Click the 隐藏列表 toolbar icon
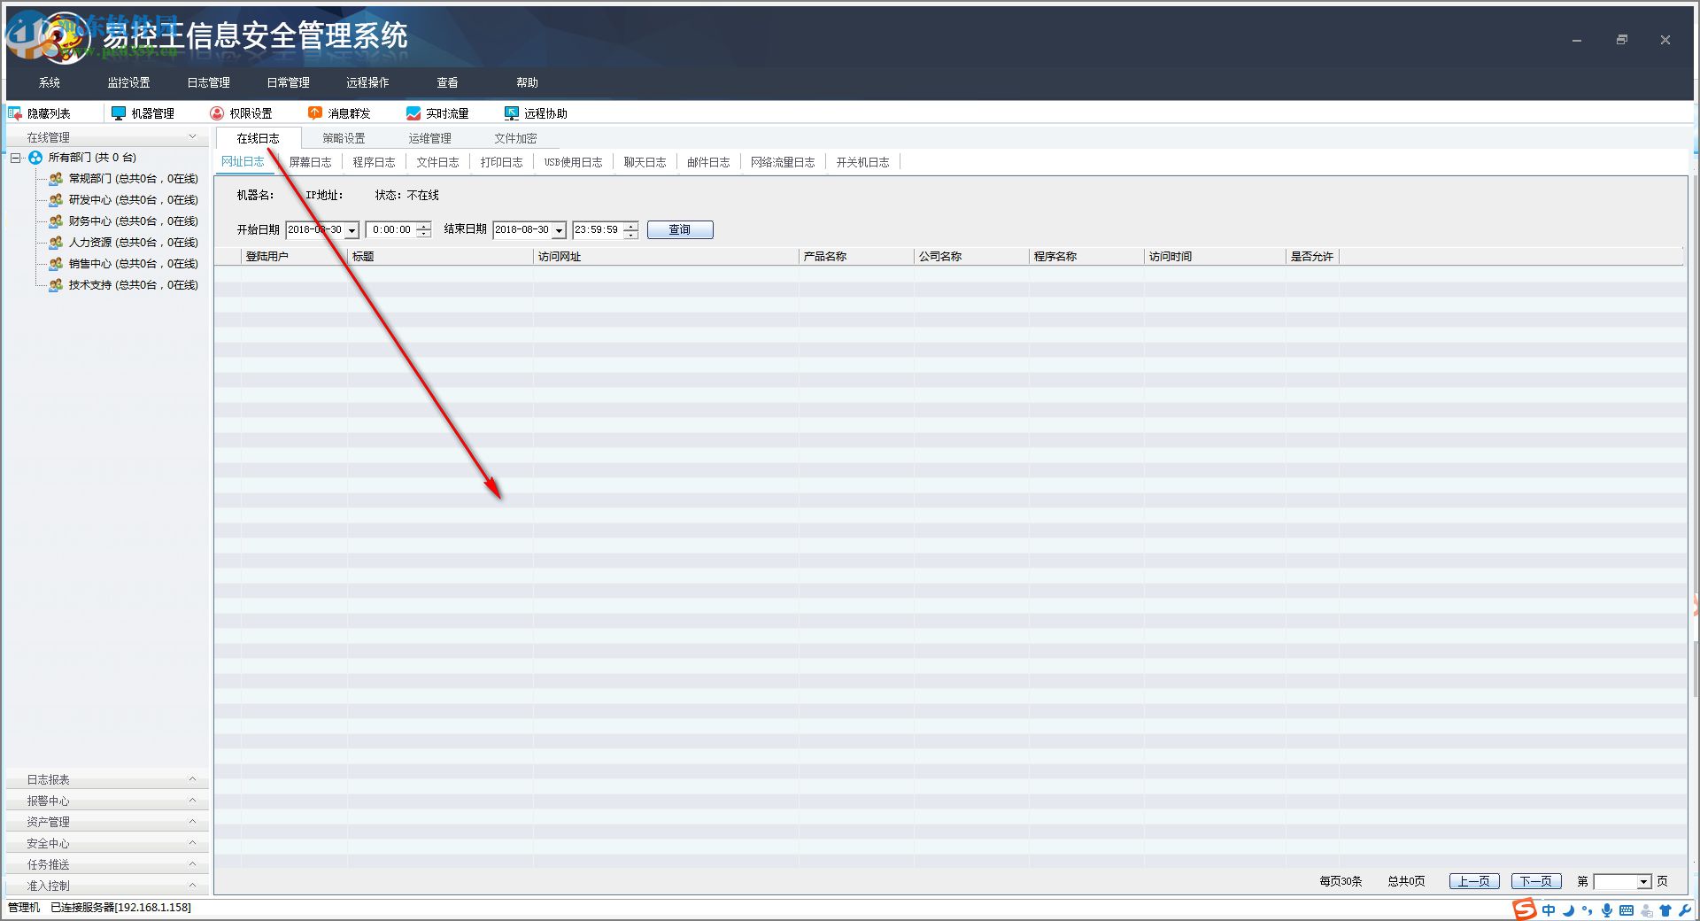The image size is (1700, 921). point(15,113)
